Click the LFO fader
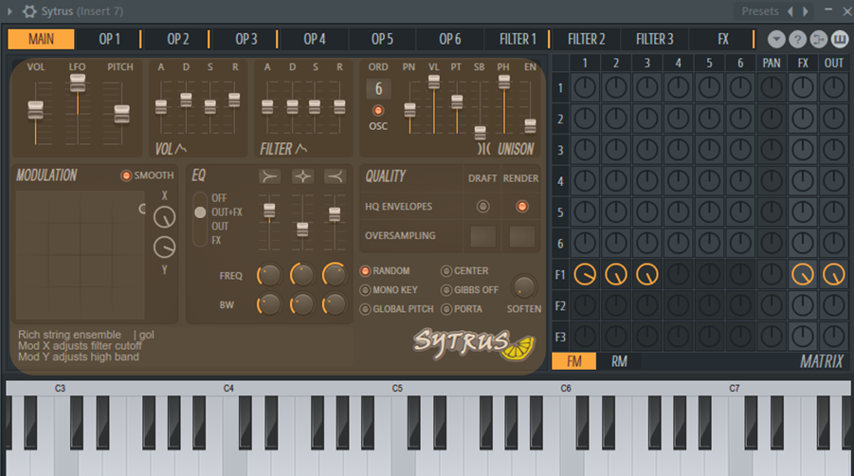 [x=78, y=82]
